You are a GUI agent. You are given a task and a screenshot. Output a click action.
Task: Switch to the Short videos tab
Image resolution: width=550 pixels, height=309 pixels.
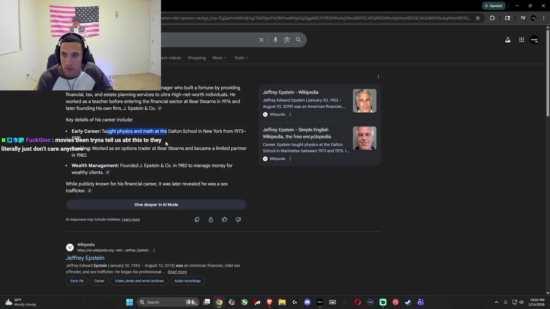(x=171, y=58)
